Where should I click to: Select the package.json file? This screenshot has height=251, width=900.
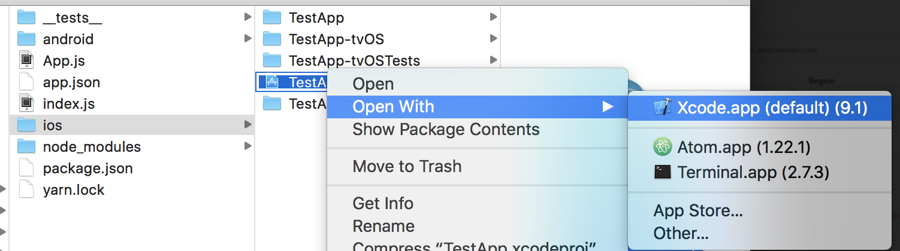click(87, 168)
